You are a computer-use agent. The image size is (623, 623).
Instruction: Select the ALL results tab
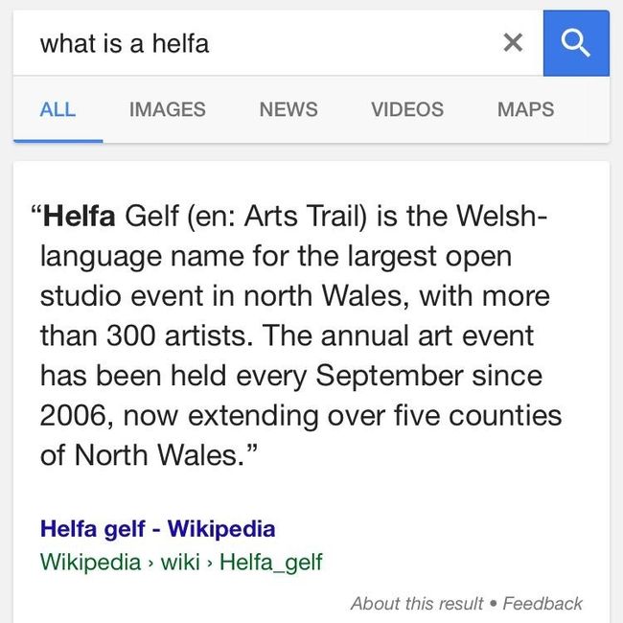58,109
